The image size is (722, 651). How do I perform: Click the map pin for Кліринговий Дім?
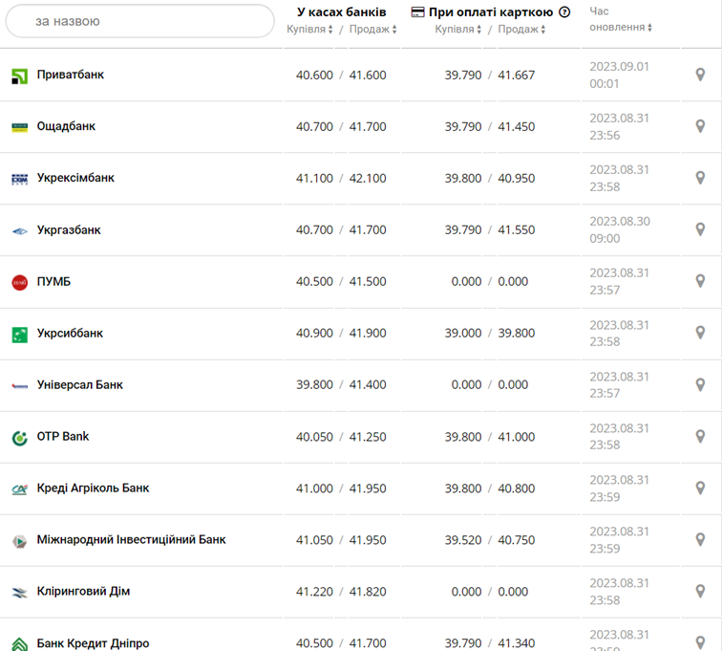[x=700, y=591]
